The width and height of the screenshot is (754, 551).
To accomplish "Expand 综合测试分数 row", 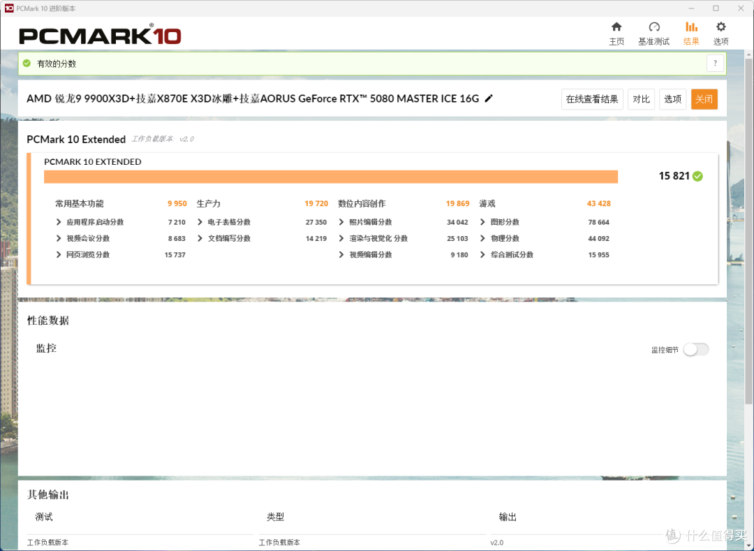I will click(x=483, y=255).
